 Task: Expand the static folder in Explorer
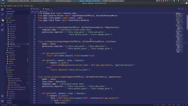coord(9,68)
